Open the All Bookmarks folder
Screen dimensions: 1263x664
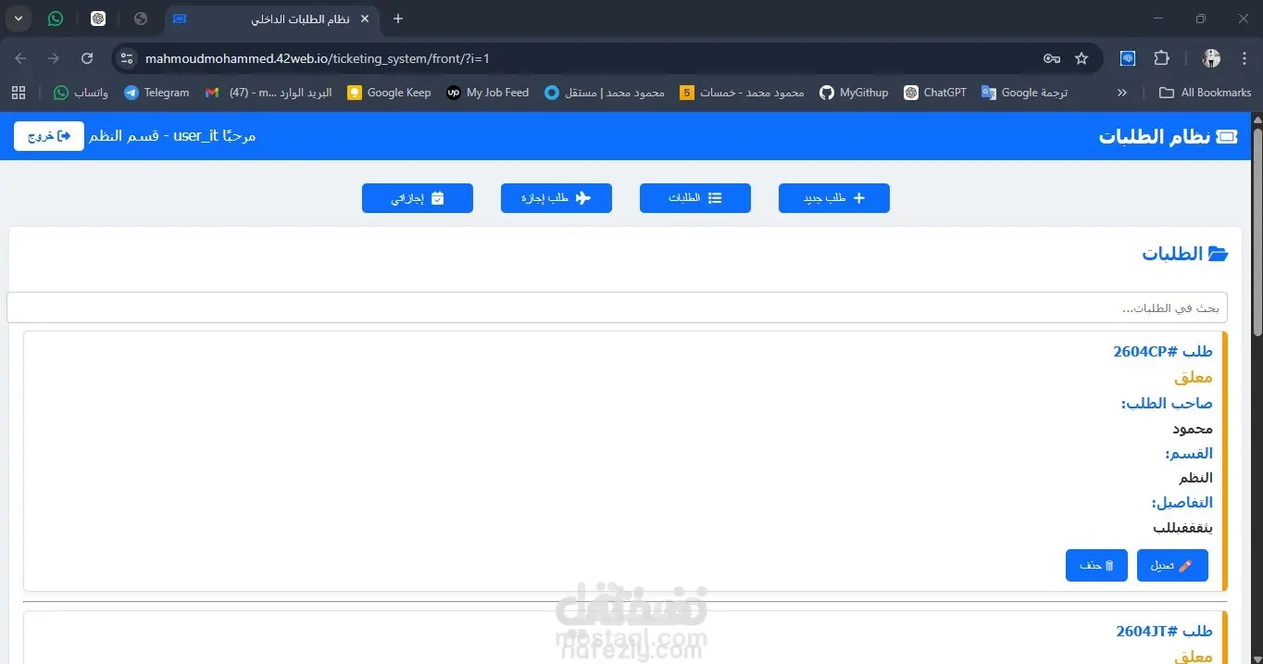1206,93
